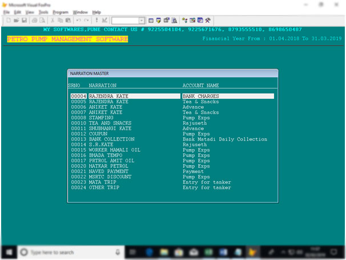Select row 00015 WORKER HAMALI OIL
The width and height of the screenshot is (346, 260).
click(x=172, y=150)
